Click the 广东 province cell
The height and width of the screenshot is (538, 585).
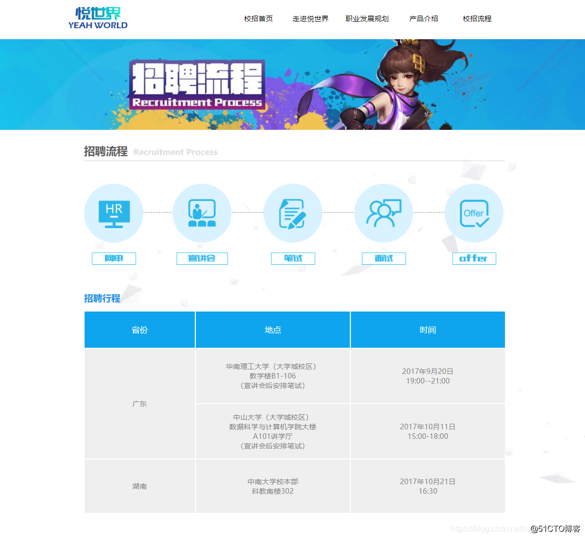[x=139, y=404]
